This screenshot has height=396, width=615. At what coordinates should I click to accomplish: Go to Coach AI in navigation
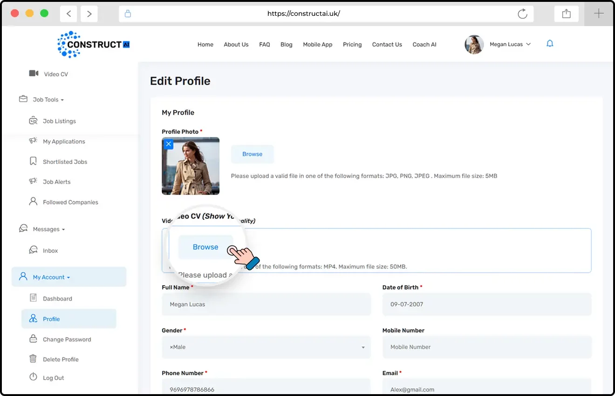pyautogui.click(x=424, y=45)
